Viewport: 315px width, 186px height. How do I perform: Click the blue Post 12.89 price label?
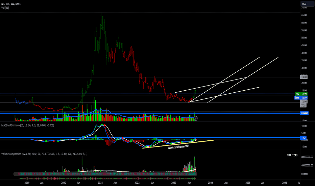tap(301, 97)
